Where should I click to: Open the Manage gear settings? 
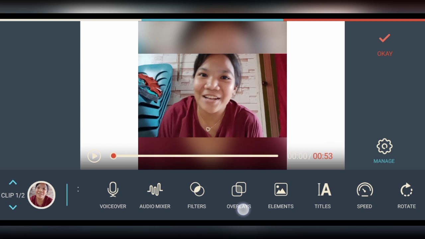point(384,151)
